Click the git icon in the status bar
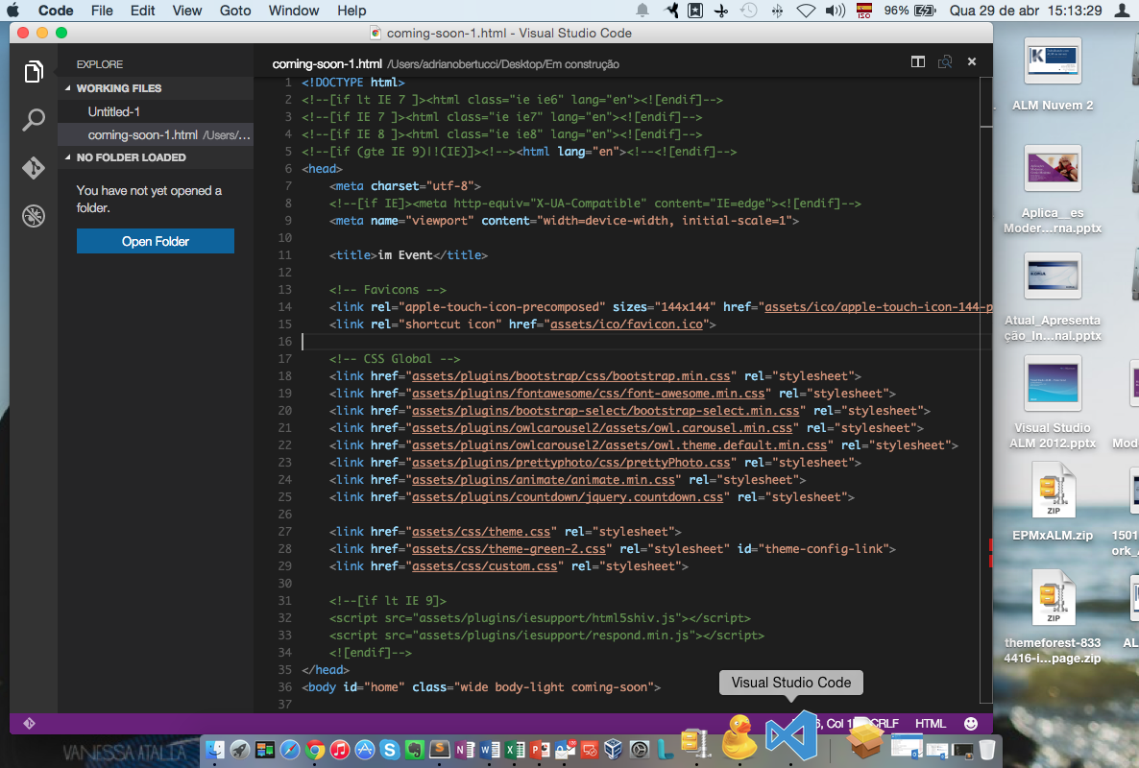Viewport: 1139px width, 768px height. [x=29, y=723]
